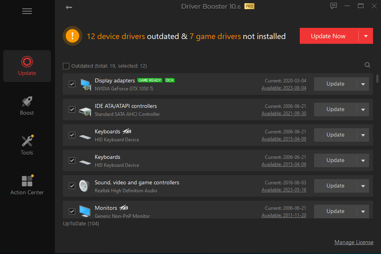Click the orange warning exclamation icon
This screenshot has height=254, width=381.
[72, 36]
